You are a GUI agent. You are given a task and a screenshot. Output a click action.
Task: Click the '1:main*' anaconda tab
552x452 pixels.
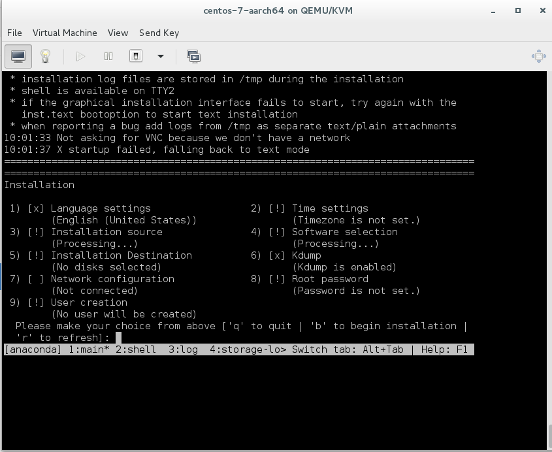pyautogui.click(x=89, y=349)
